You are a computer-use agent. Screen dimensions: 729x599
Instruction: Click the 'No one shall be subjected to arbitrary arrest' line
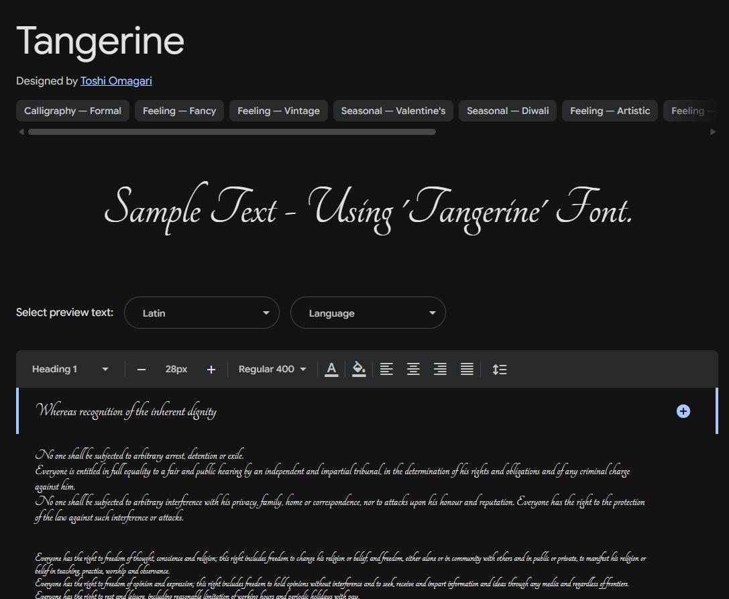[139, 455]
